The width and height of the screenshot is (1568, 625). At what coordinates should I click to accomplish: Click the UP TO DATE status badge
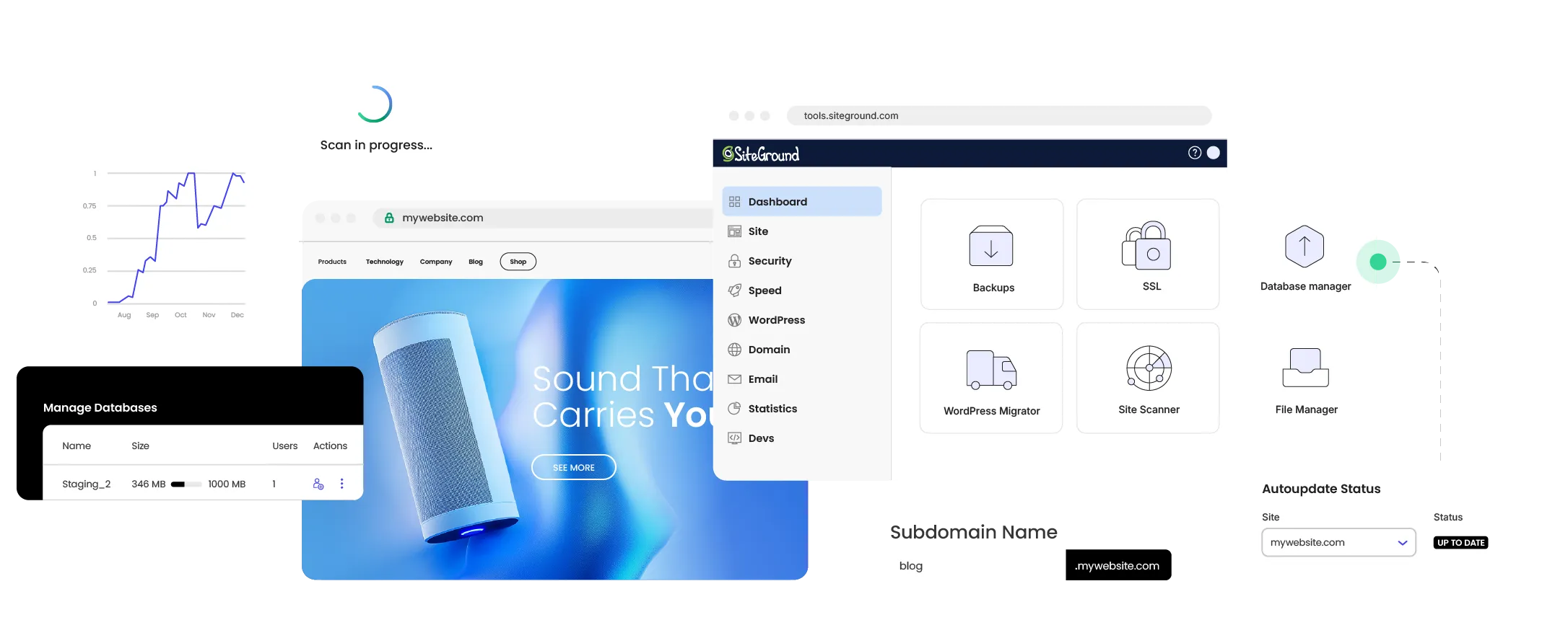click(x=1461, y=543)
